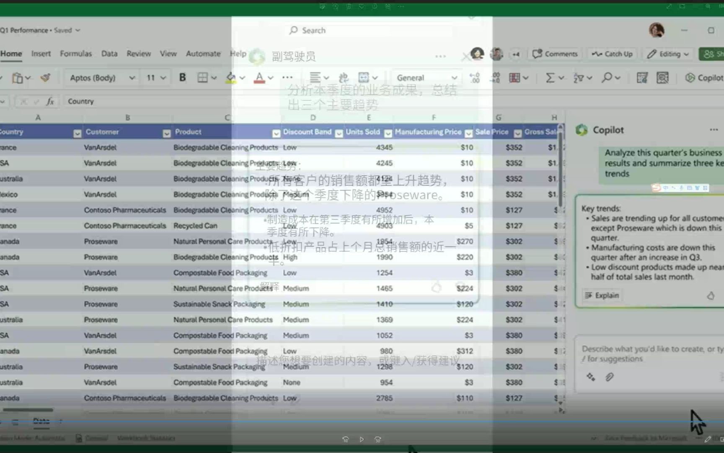
Task: Expand the font size dropdown showing 11
Action: (163, 78)
